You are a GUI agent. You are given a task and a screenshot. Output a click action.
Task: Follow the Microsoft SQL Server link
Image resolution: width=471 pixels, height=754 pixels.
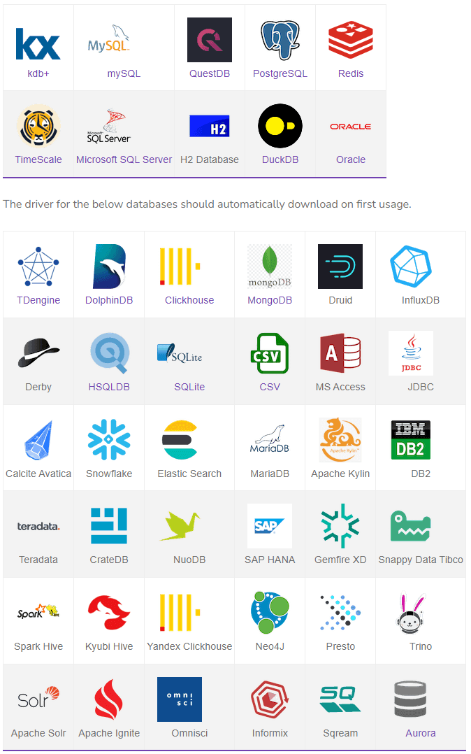tap(124, 159)
